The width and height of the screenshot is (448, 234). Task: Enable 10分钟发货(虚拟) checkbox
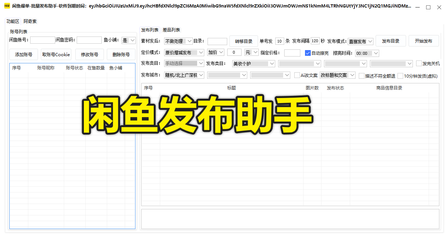[400, 76]
